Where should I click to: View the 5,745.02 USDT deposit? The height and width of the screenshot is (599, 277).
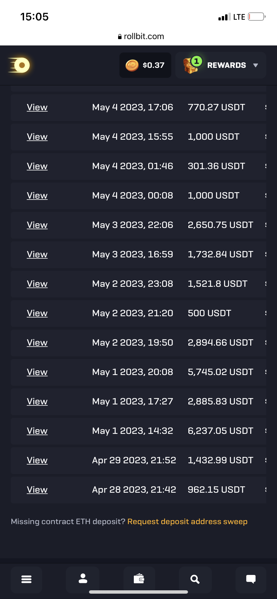(37, 372)
